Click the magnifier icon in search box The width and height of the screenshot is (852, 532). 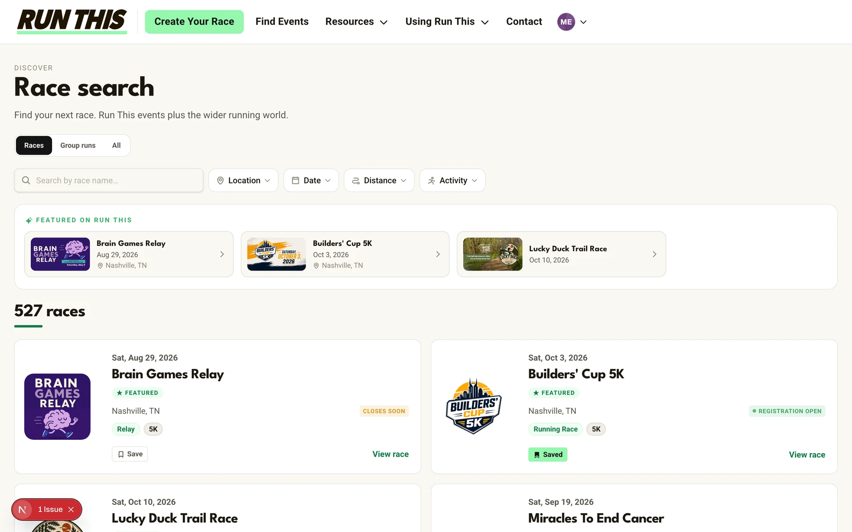[26, 180]
